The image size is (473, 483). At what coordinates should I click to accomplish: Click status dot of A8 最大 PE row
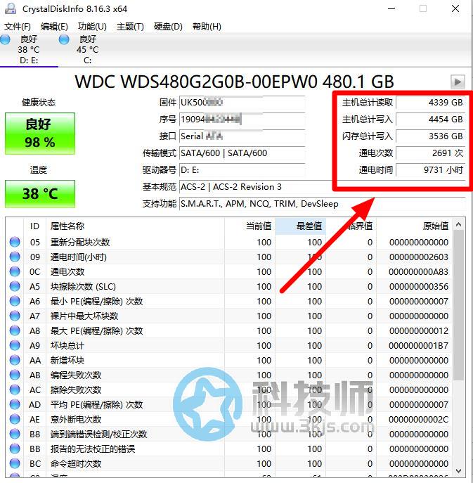click(x=15, y=331)
